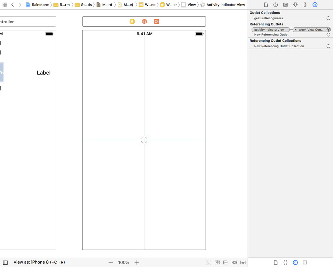Open the Code Snippet library
Viewport: 333px width, 267px height.
[286, 262]
